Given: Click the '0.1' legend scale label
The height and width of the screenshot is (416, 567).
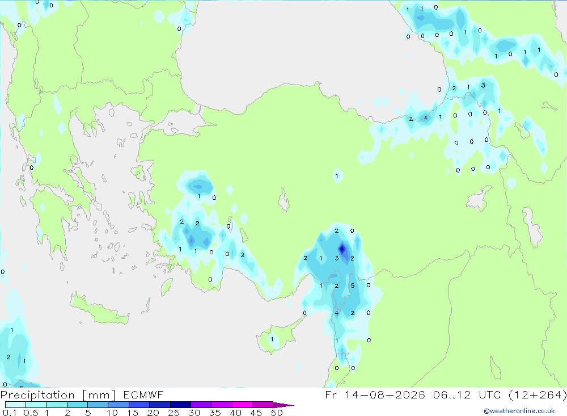Looking at the screenshot, I should coord(10,413).
